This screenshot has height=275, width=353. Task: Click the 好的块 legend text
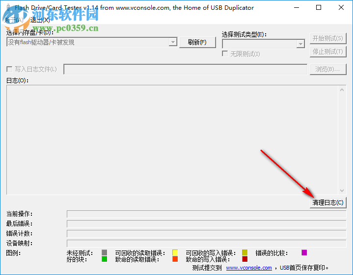77,259
